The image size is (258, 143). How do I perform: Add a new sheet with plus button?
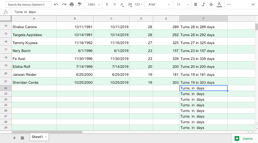click(14, 138)
